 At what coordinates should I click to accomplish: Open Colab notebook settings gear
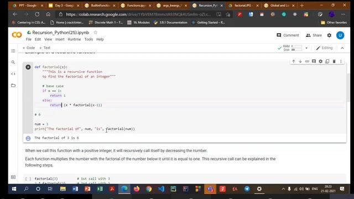[330, 35]
